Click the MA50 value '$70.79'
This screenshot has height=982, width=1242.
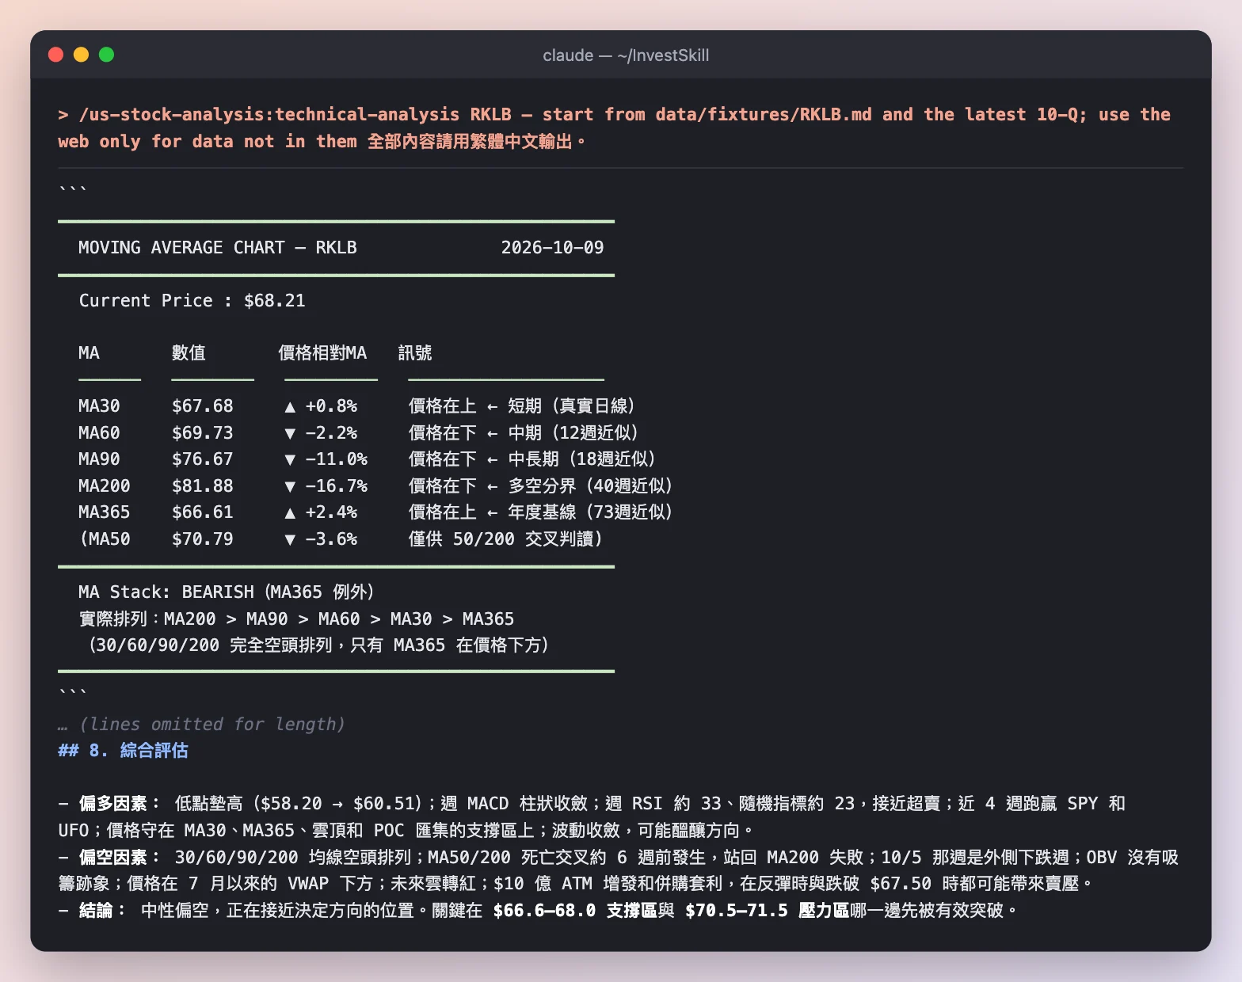click(x=203, y=539)
